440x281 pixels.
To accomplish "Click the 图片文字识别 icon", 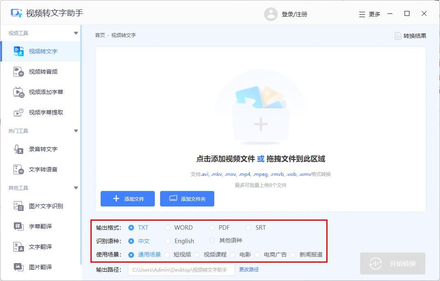I will coord(18,206).
